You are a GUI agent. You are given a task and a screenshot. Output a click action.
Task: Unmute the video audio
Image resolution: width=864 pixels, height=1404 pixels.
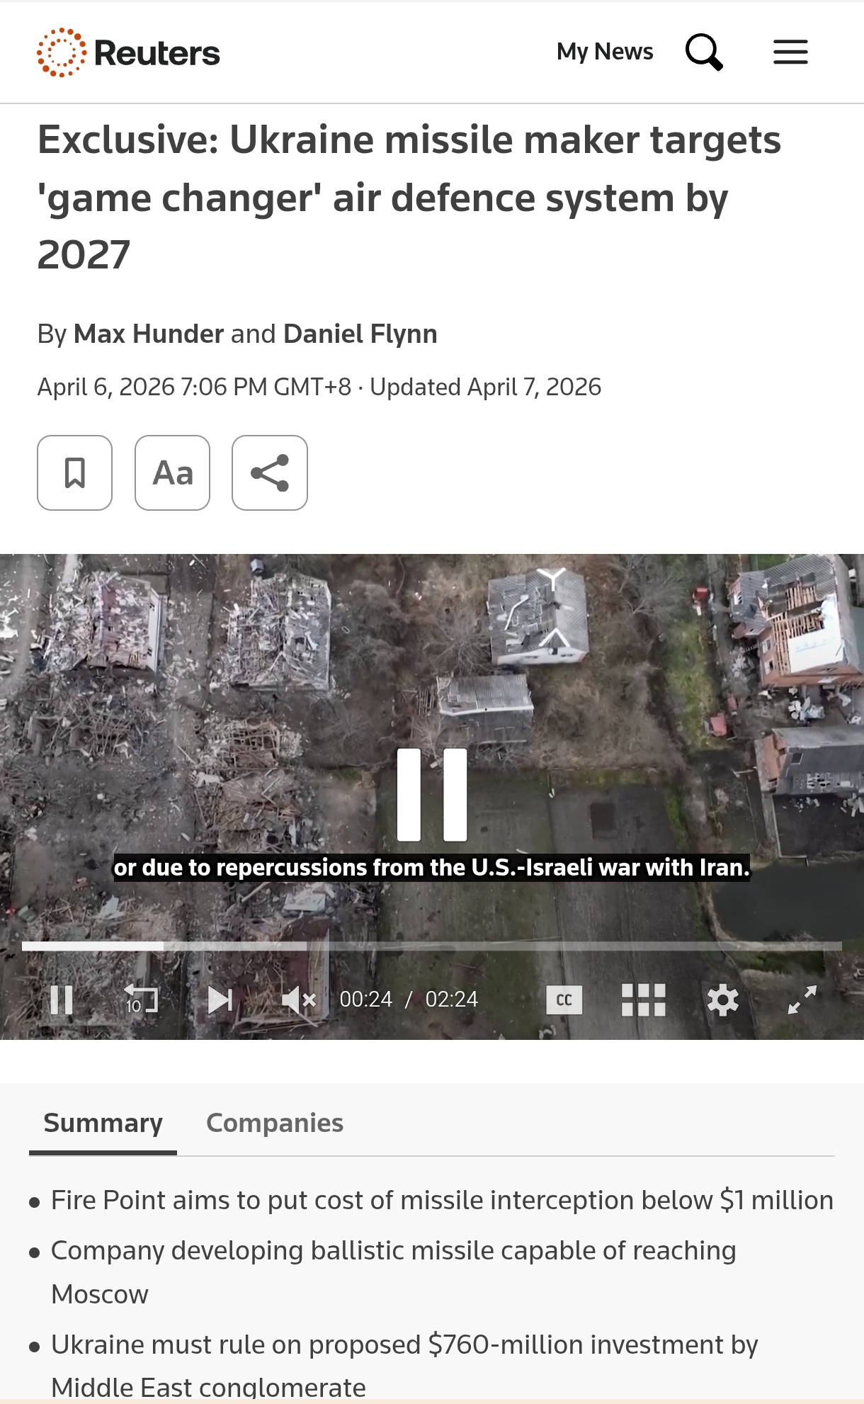pyautogui.click(x=299, y=1000)
